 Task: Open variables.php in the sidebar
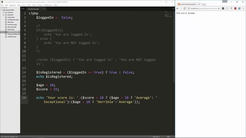pos(12,37)
